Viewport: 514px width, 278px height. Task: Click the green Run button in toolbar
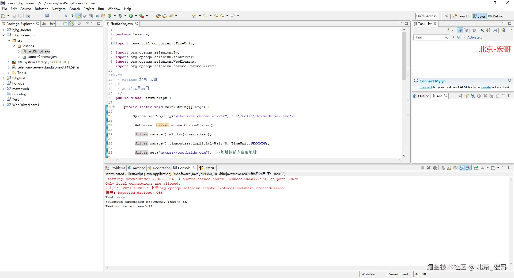(x=131, y=16)
